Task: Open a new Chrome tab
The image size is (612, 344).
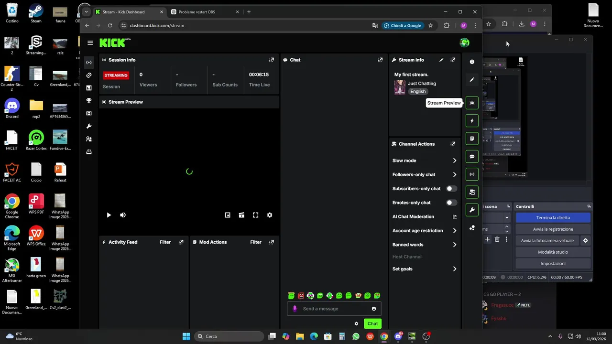Action: click(x=249, y=12)
